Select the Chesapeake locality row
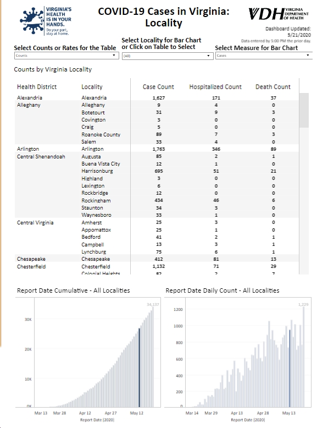317x428 pixels. (157, 259)
